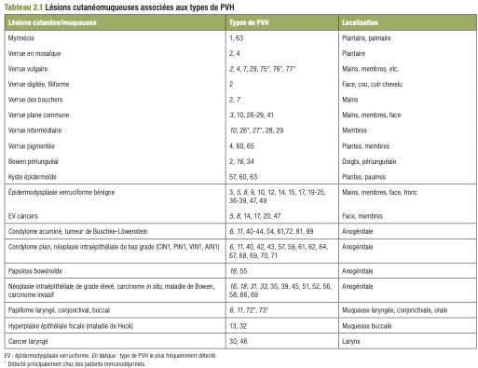Click localisation 'Plantes, membres'
Image resolution: width=478 pixels, height=368 pixels.
[x=365, y=146]
